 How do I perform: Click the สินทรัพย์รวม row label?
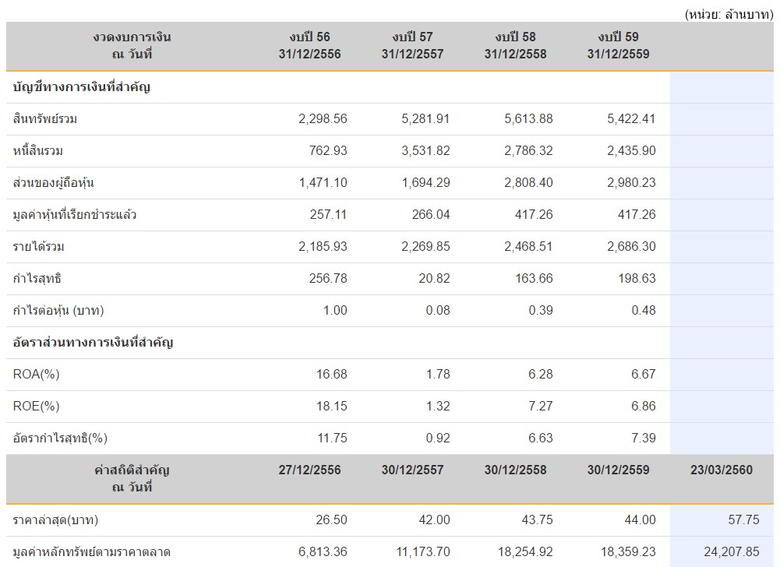(x=45, y=119)
